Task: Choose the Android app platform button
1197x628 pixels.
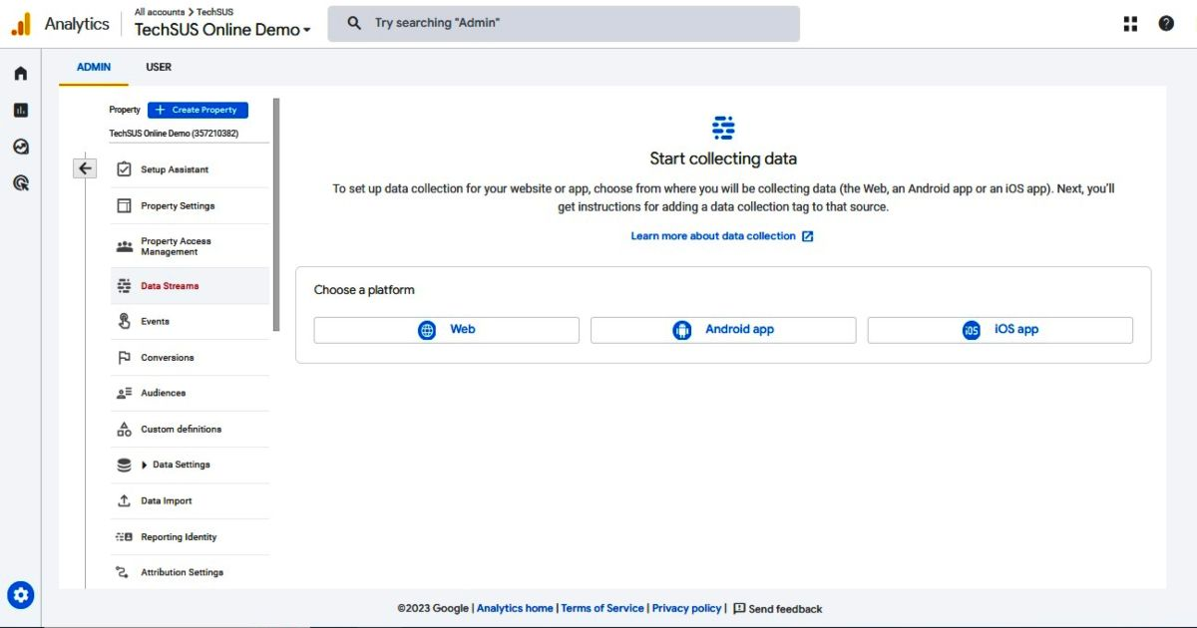Action: pyautogui.click(x=723, y=330)
